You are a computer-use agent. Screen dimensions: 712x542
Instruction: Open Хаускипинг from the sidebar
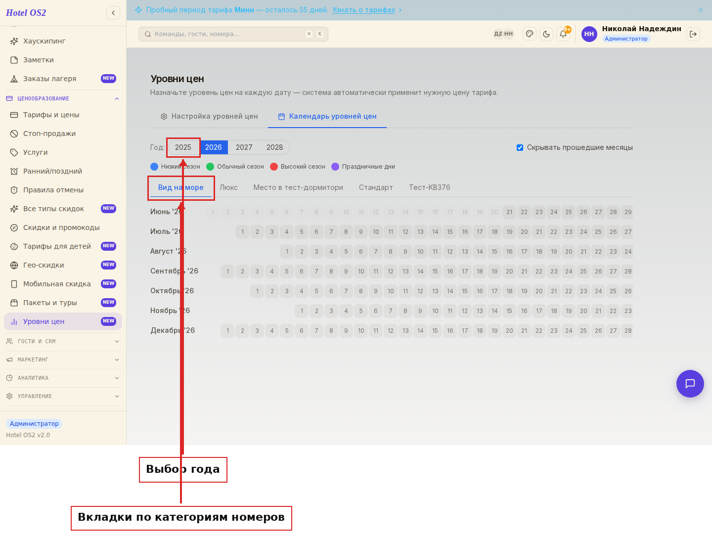(63, 41)
